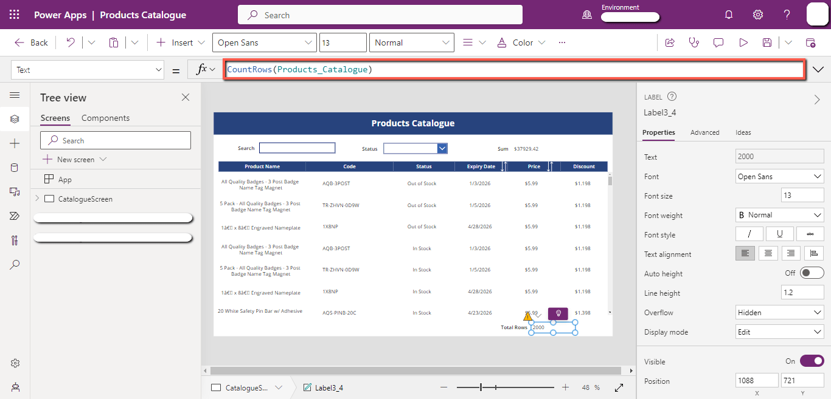Screen dimensions: 831x399
Task: Run the app checker stethoscope icon
Action: pos(694,43)
